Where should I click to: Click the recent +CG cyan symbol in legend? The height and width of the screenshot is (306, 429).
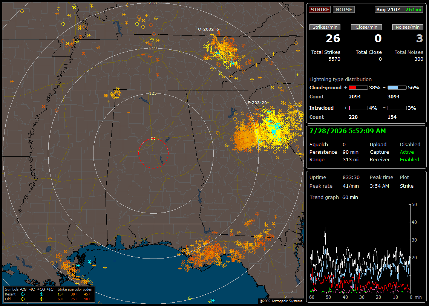[41, 294]
